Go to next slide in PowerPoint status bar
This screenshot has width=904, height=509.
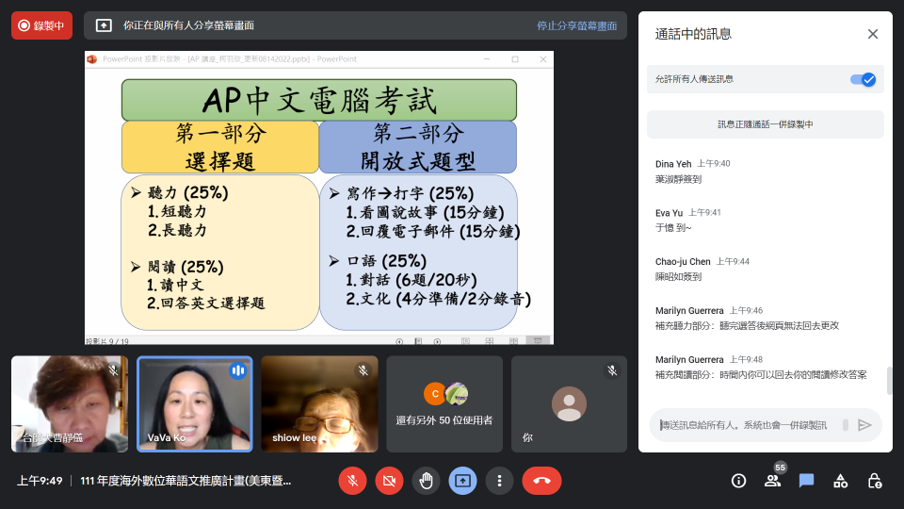437,341
